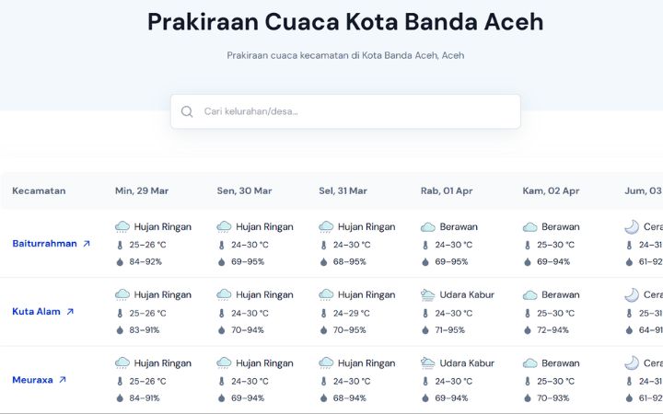The width and height of the screenshot is (663, 414).
Task: Select the Min, 29 Mar column header
Action: (x=142, y=191)
